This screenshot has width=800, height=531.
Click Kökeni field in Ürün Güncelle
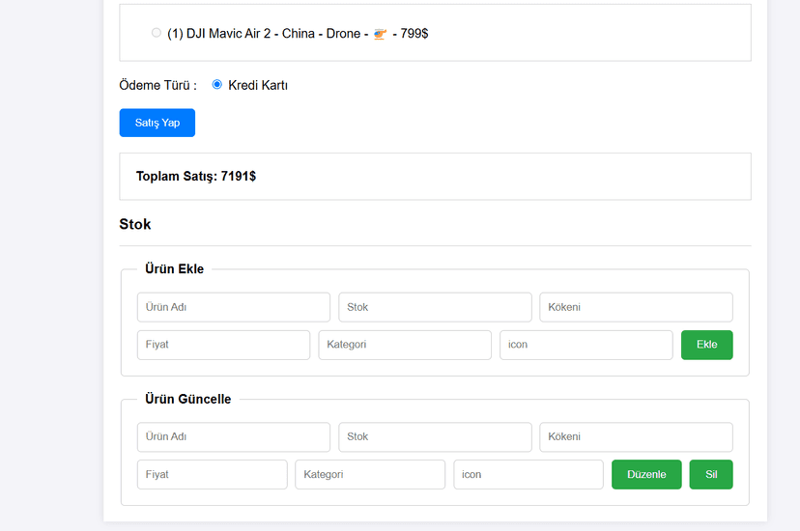(x=636, y=436)
